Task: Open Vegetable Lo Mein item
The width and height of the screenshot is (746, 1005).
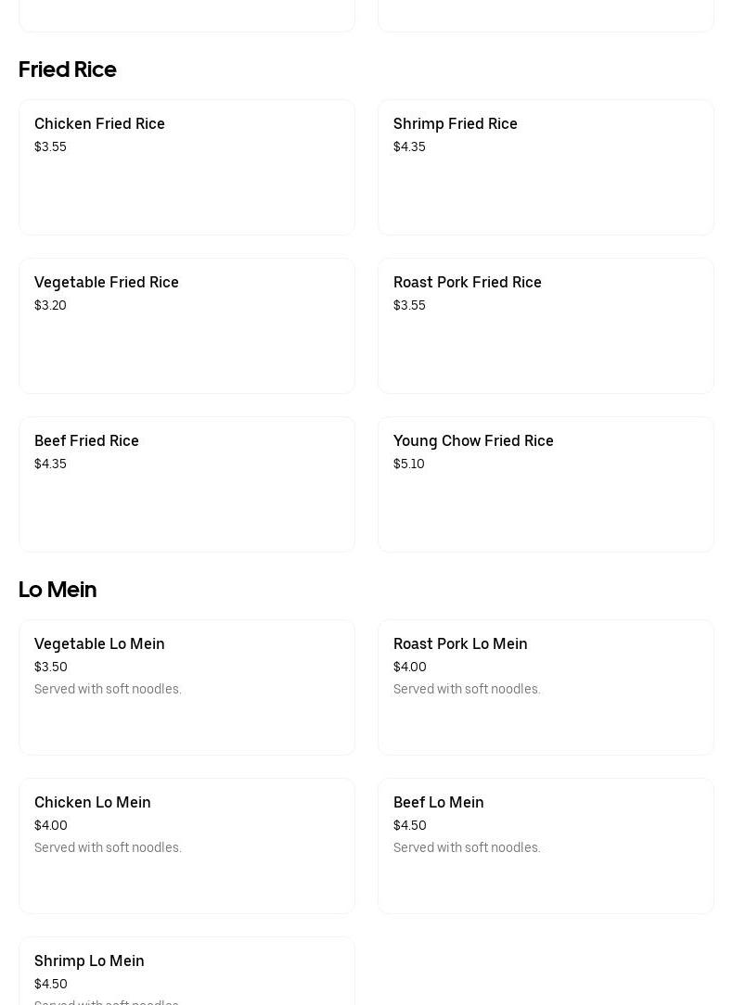Action: [186, 687]
